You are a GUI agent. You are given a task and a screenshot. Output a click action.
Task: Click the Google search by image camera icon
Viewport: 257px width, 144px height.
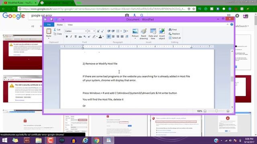coord(127,15)
